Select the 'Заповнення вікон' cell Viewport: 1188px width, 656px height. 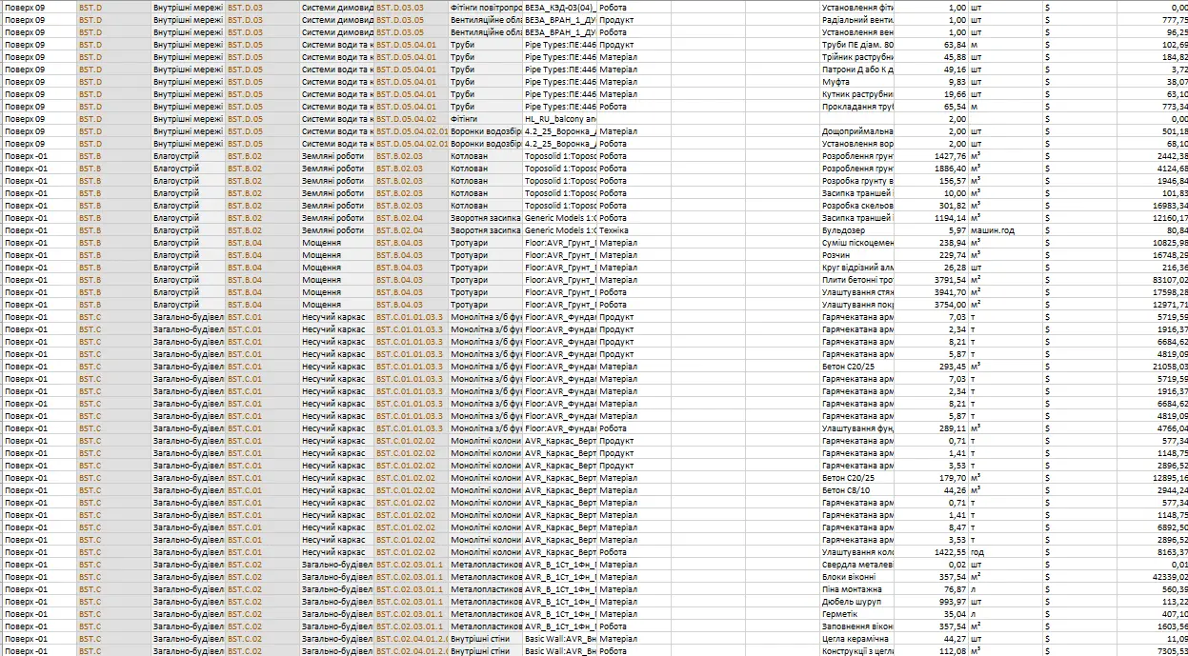857,626
